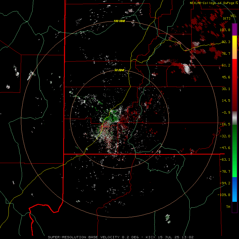Click the VEL legend title
Image resolution: width=239 pixels, height=239 pixels.
(x=233, y=16)
